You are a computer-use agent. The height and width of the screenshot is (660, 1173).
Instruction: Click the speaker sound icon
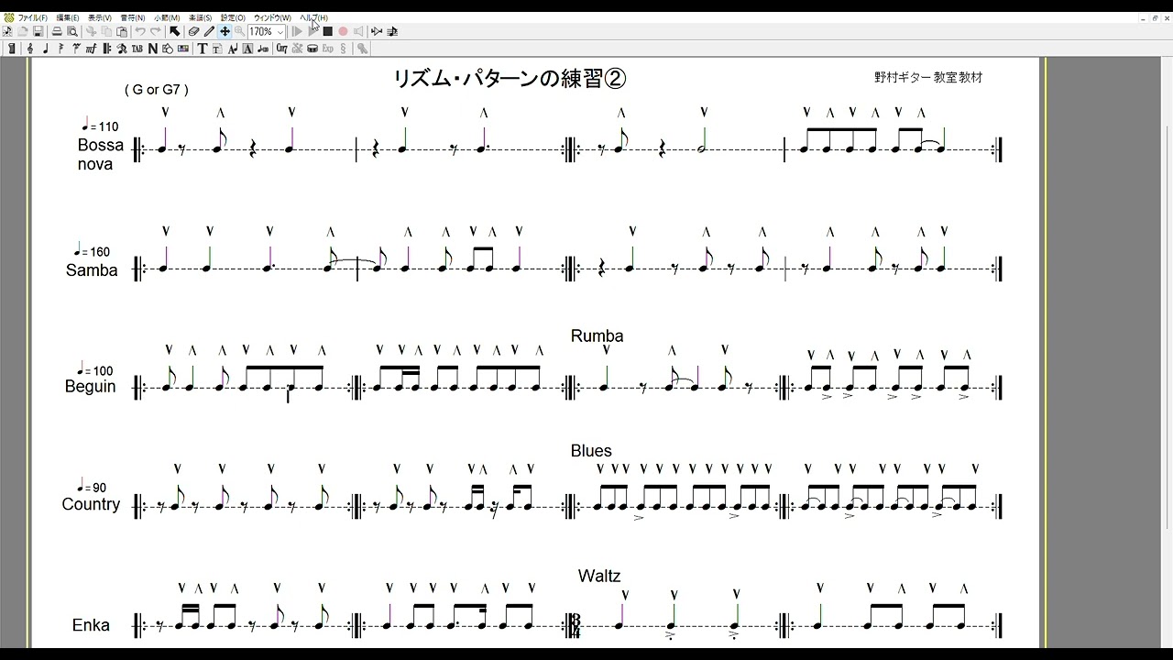[x=358, y=31]
